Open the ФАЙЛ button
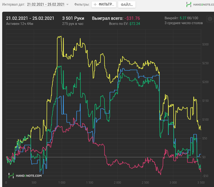The image size is (214, 187). [x=127, y=5]
